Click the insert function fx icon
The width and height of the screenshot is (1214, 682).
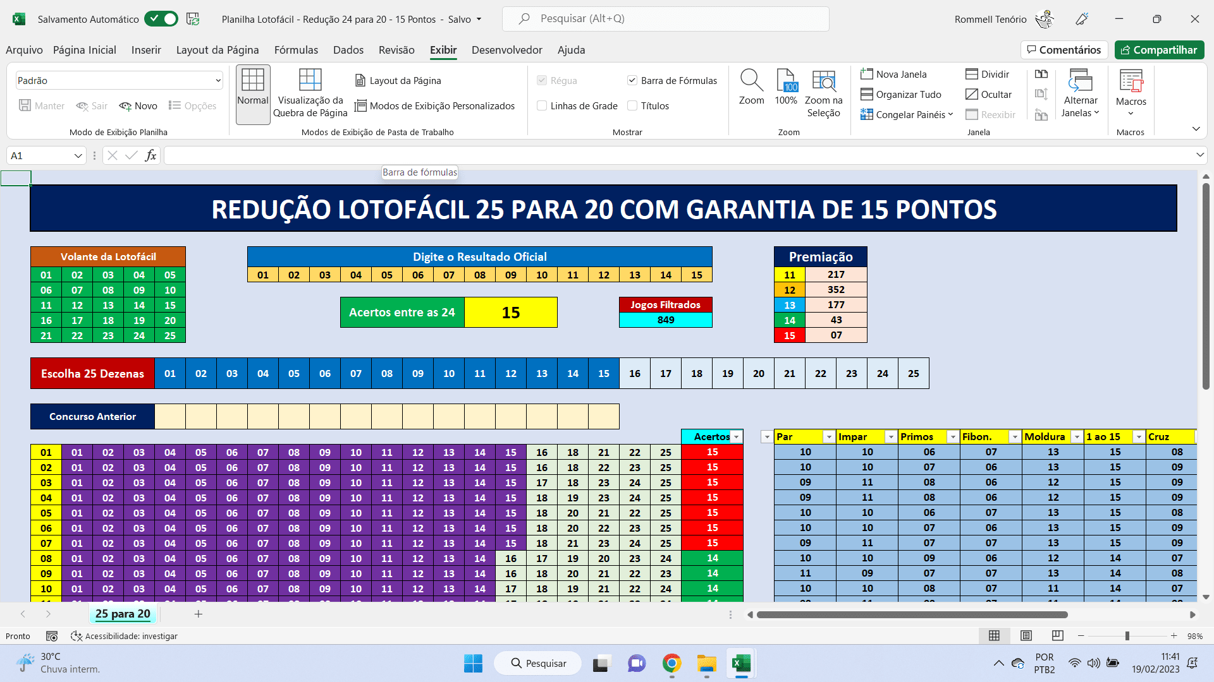coord(150,155)
